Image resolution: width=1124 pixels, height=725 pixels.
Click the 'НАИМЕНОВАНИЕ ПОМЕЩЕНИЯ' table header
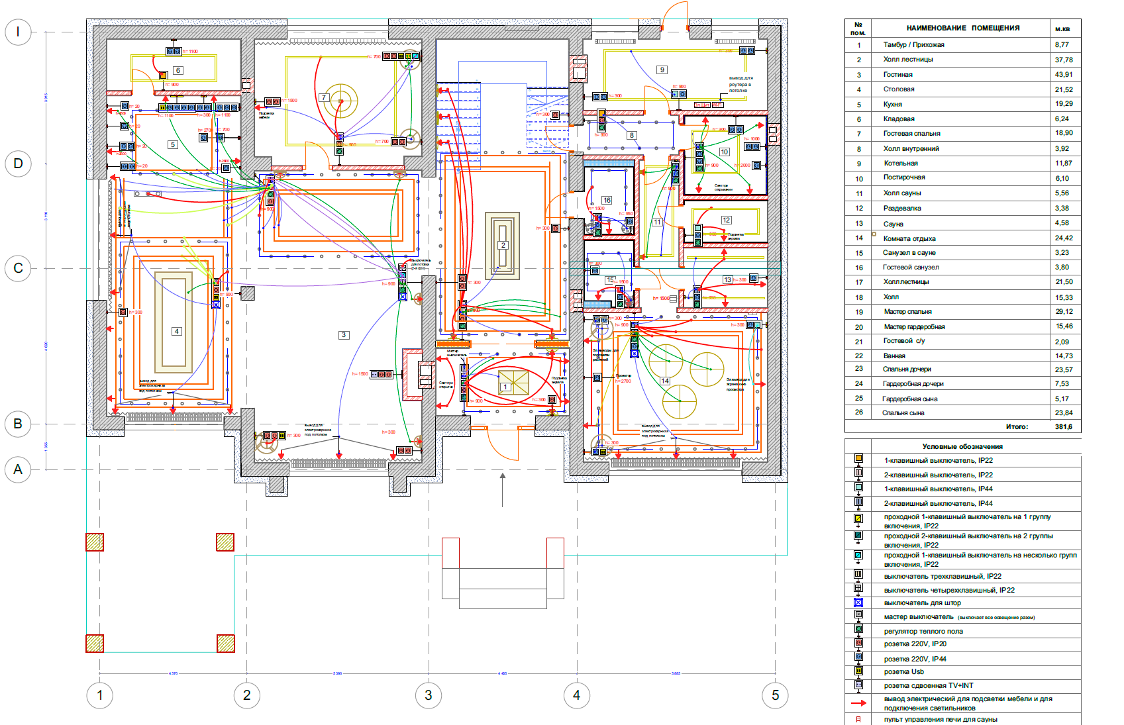(x=963, y=28)
